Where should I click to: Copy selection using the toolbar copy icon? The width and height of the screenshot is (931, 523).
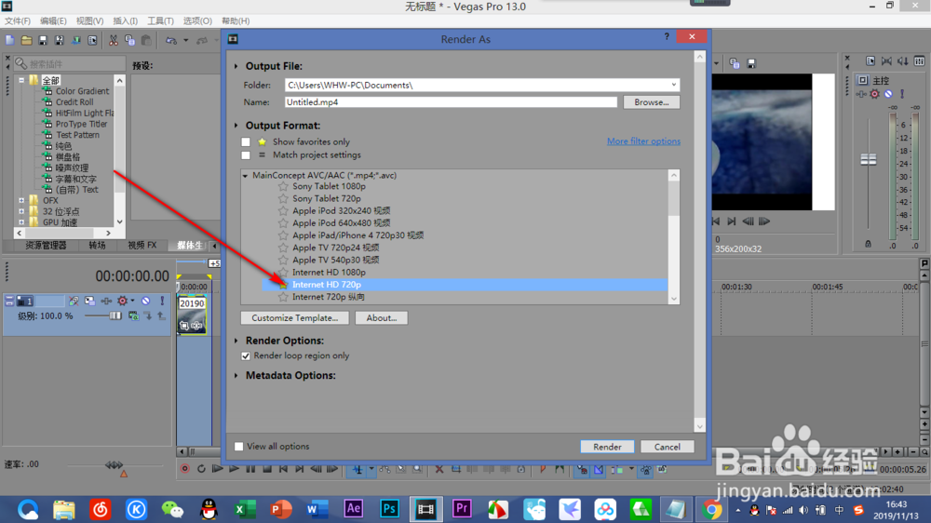[129, 40]
